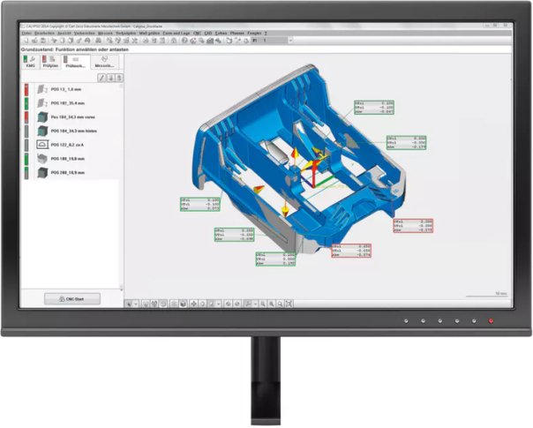Open the Messen menu
This screenshot has width=533, height=428.
click(x=106, y=33)
